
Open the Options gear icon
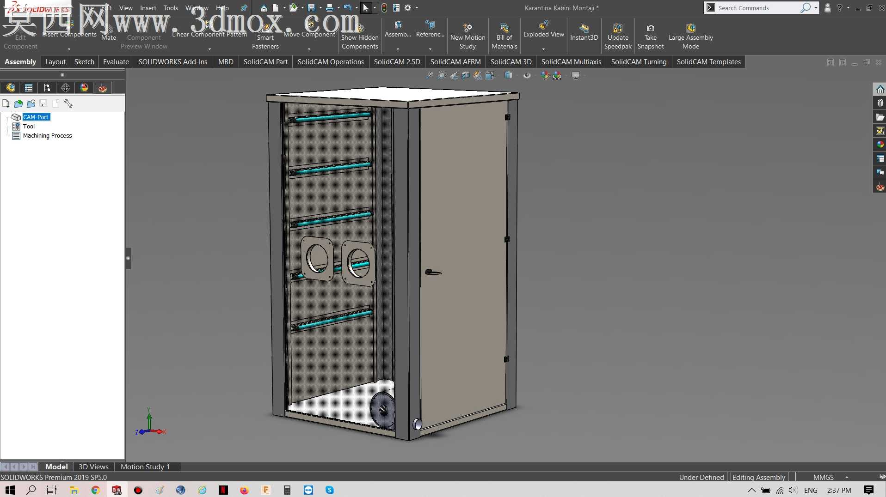408,8
